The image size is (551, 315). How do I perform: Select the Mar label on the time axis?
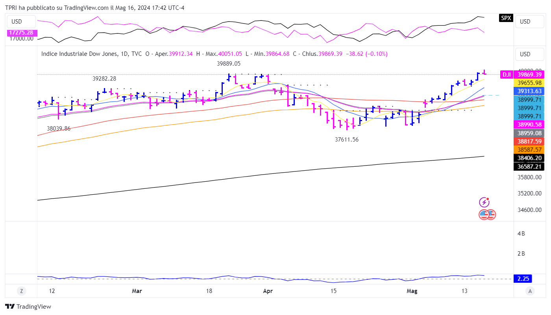click(x=137, y=291)
